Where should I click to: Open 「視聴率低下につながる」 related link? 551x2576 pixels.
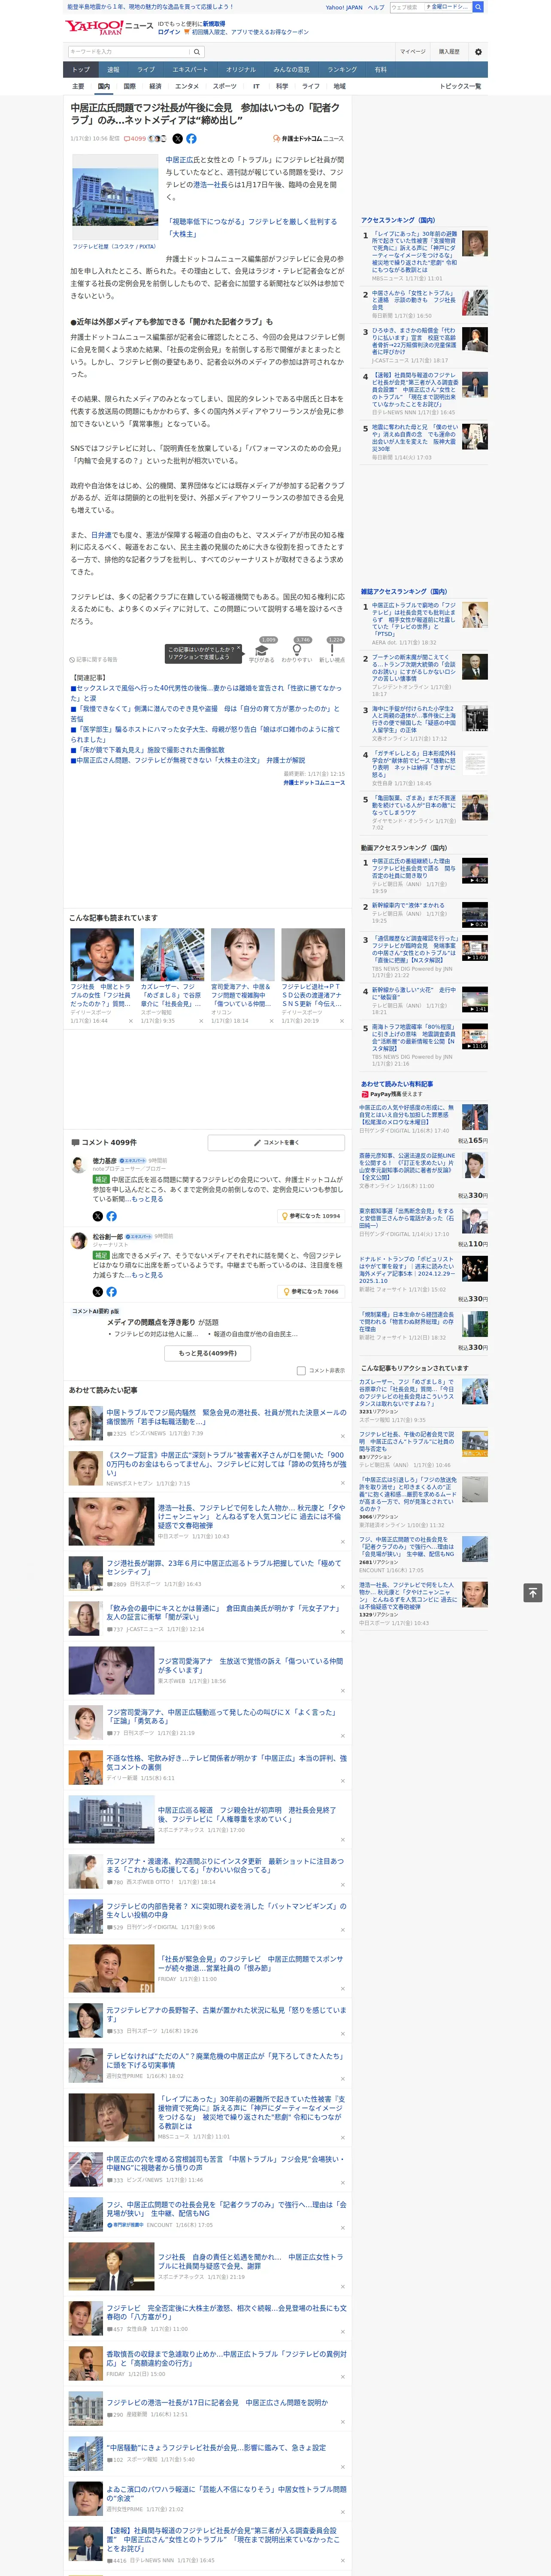tap(252, 228)
